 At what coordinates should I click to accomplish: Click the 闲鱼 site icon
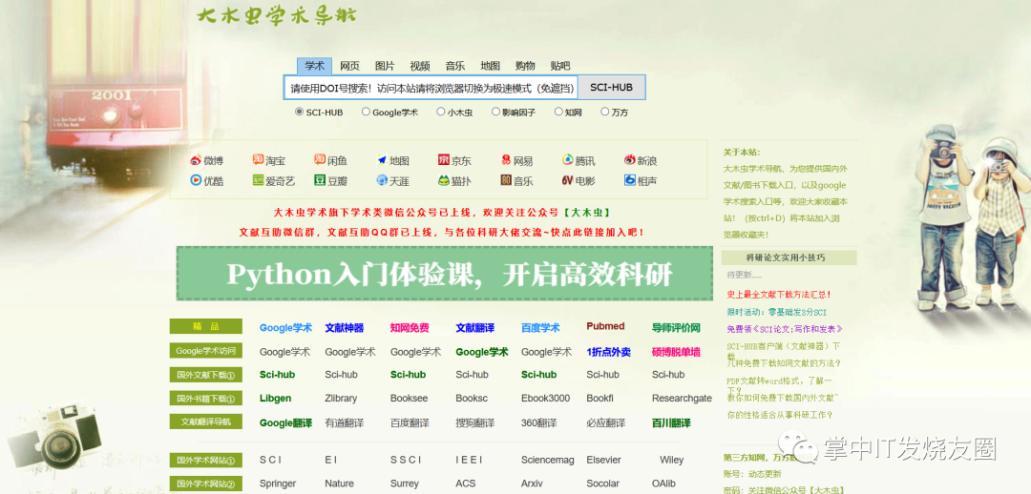pos(320,159)
